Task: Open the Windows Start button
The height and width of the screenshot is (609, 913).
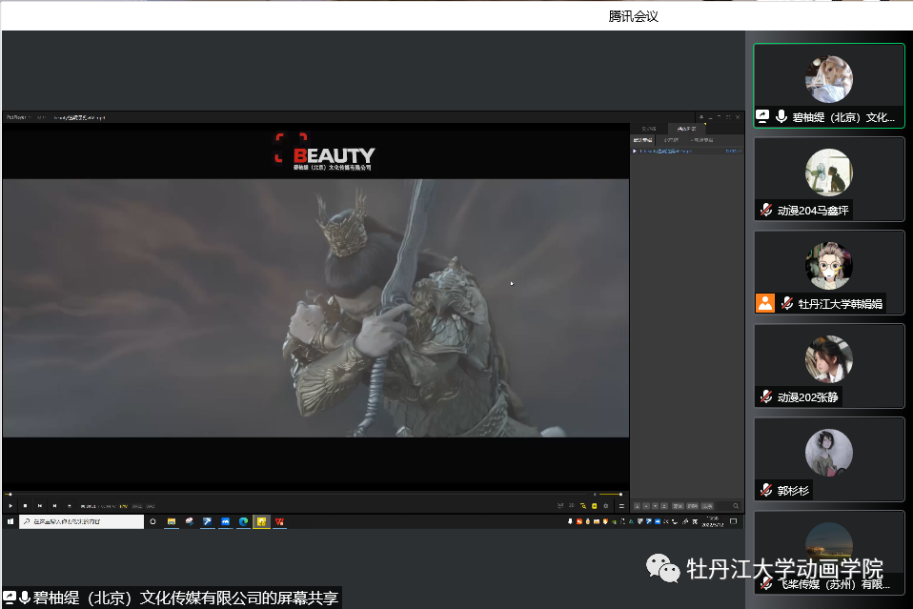Action: [x=10, y=521]
